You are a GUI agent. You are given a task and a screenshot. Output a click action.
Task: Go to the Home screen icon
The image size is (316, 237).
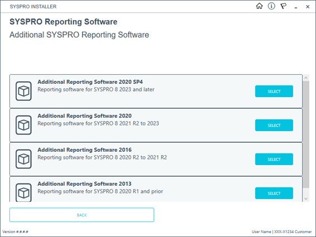259,6
